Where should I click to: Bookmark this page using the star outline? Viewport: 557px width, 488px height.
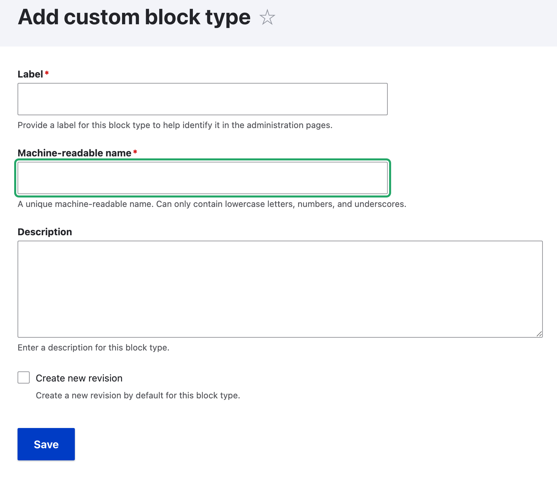pyautogui.click(x=267, y=18)
